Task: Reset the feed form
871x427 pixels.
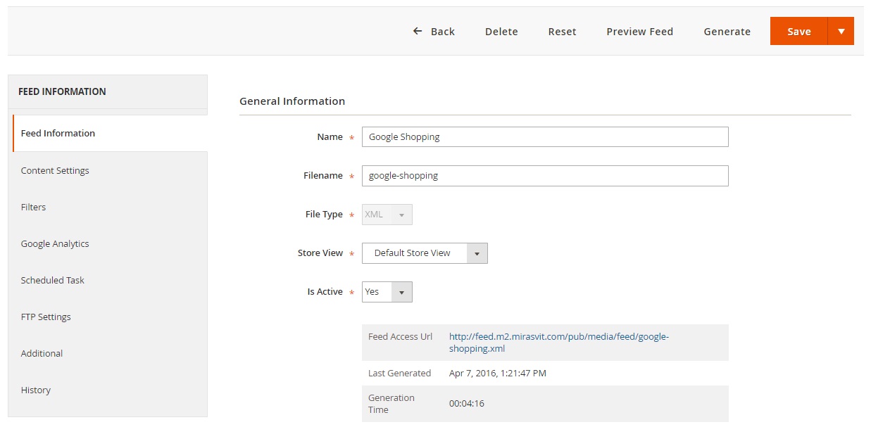Action: pos(563,32)
